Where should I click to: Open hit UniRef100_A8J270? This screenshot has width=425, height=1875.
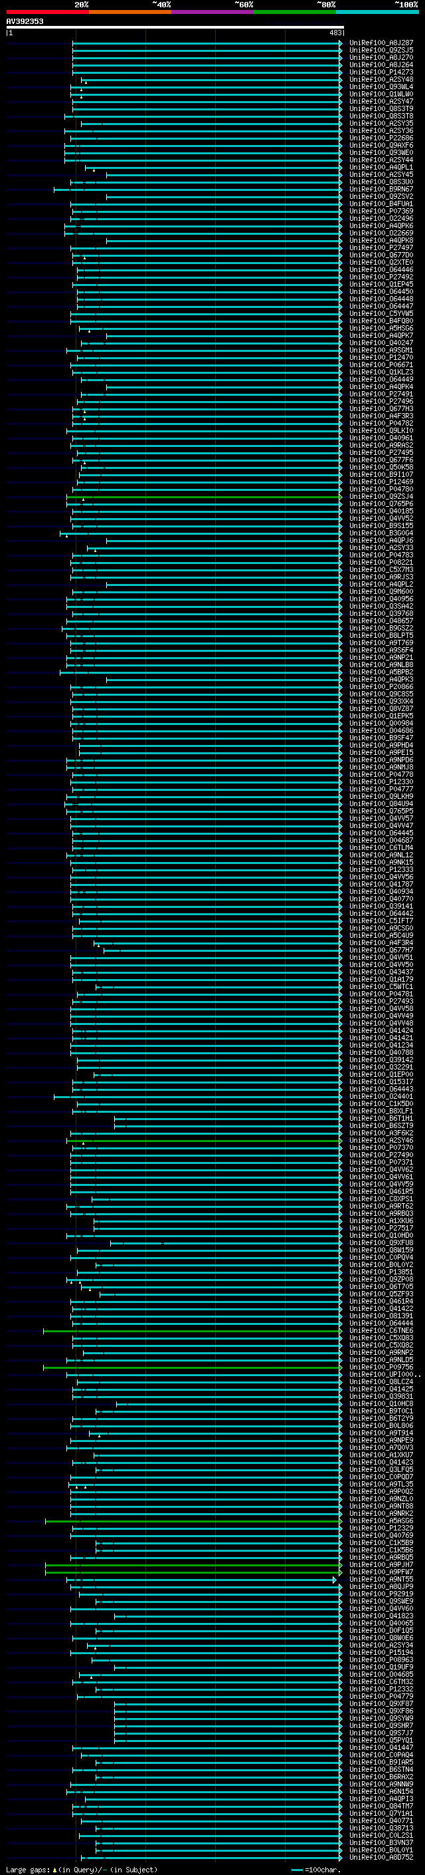pyautogui.click(x=381, y=57)
